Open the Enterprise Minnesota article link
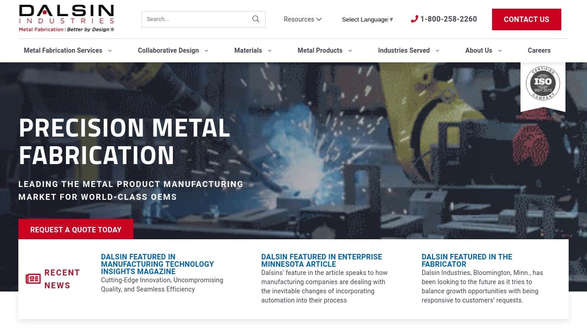The image size is (587, 330). click(x=321, y=260)
